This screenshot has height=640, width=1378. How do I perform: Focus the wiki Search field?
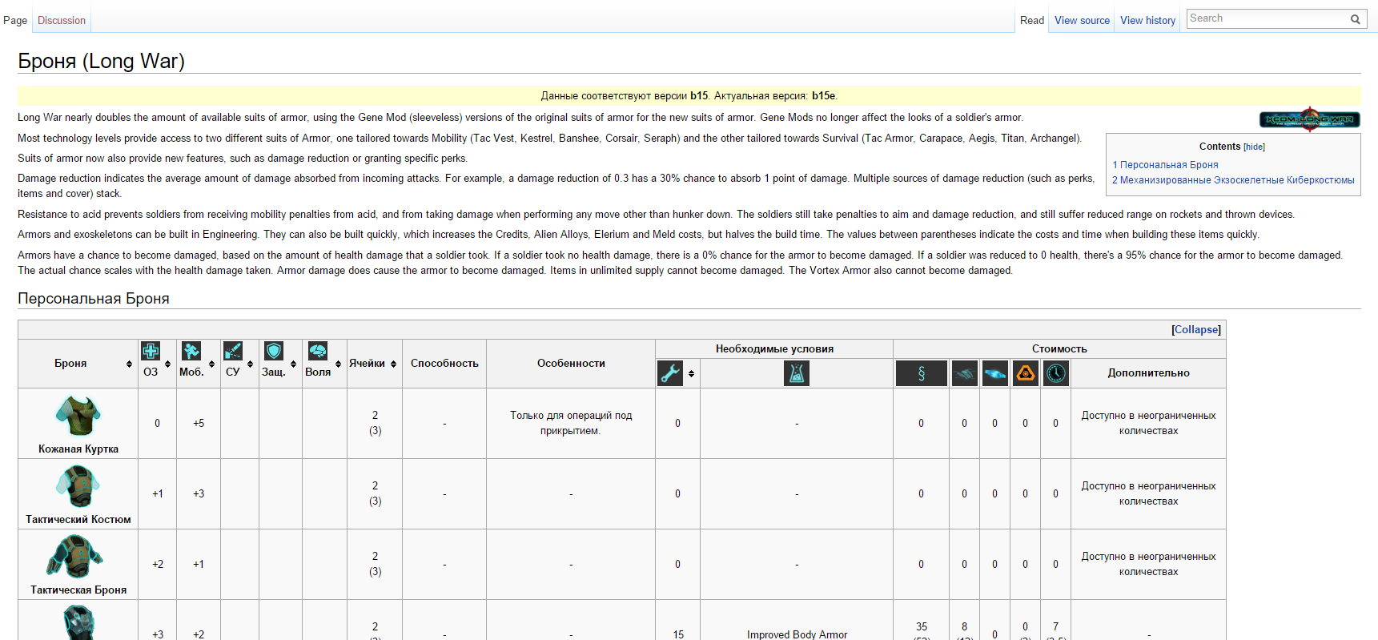click(x=1267, y=18)
